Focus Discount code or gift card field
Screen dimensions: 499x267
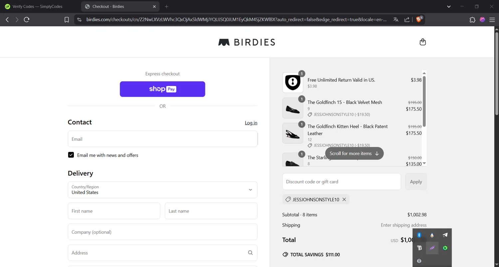click(x=342, y=182)
